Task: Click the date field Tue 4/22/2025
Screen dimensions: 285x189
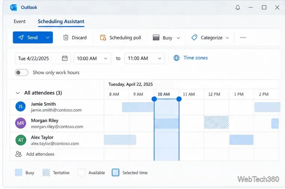Action: (x=43, y=59)
